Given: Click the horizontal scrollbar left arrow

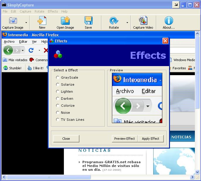Looking at the screenshot, I should click(4, 177).
